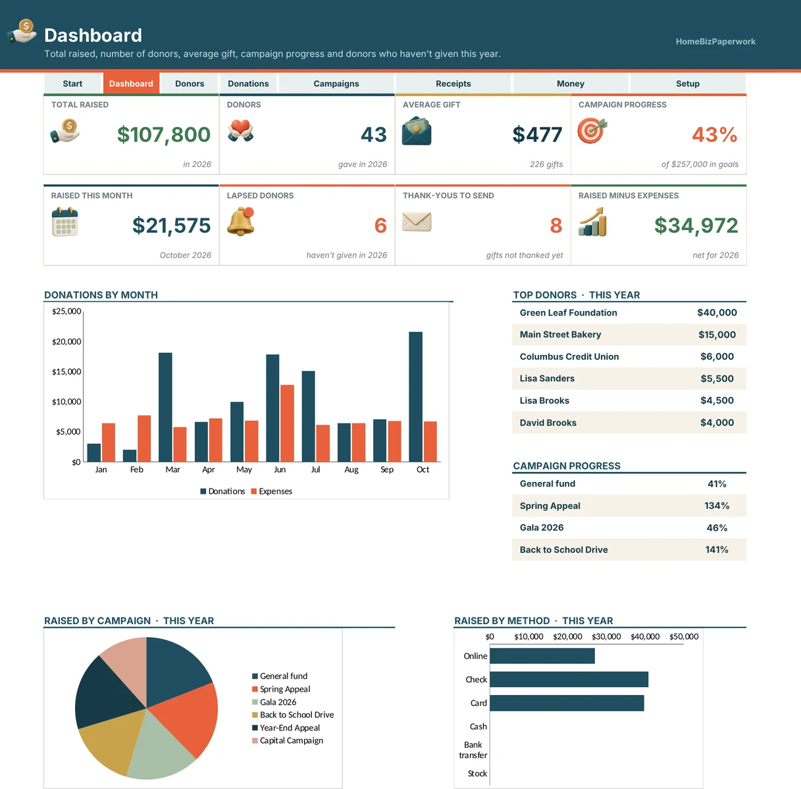Select the Lisa Sanders donor row
Screen dimensions: 801x789
click(629, 379)
